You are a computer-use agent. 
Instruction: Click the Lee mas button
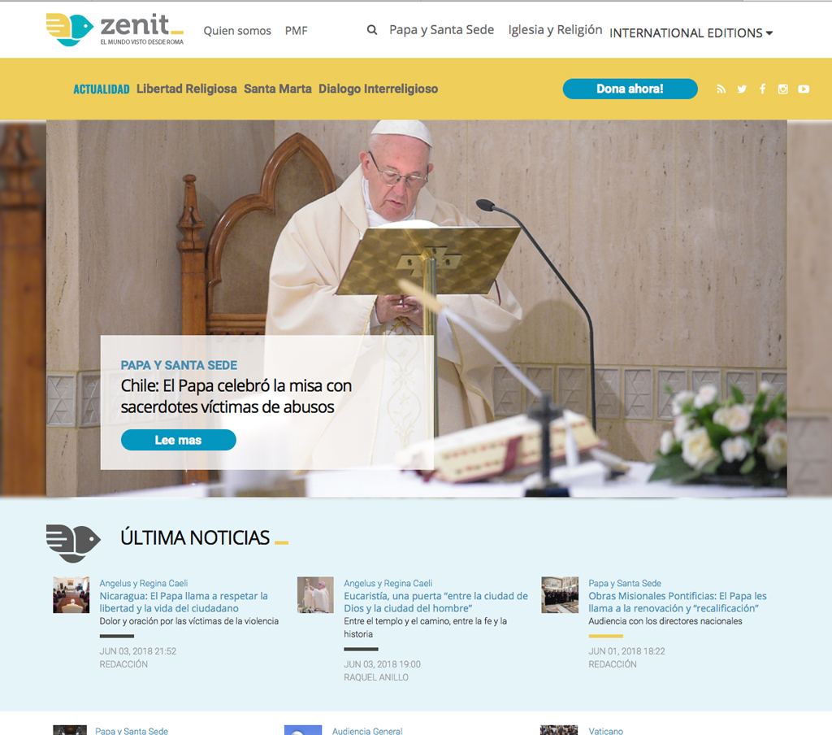click(x=178, y=440)
